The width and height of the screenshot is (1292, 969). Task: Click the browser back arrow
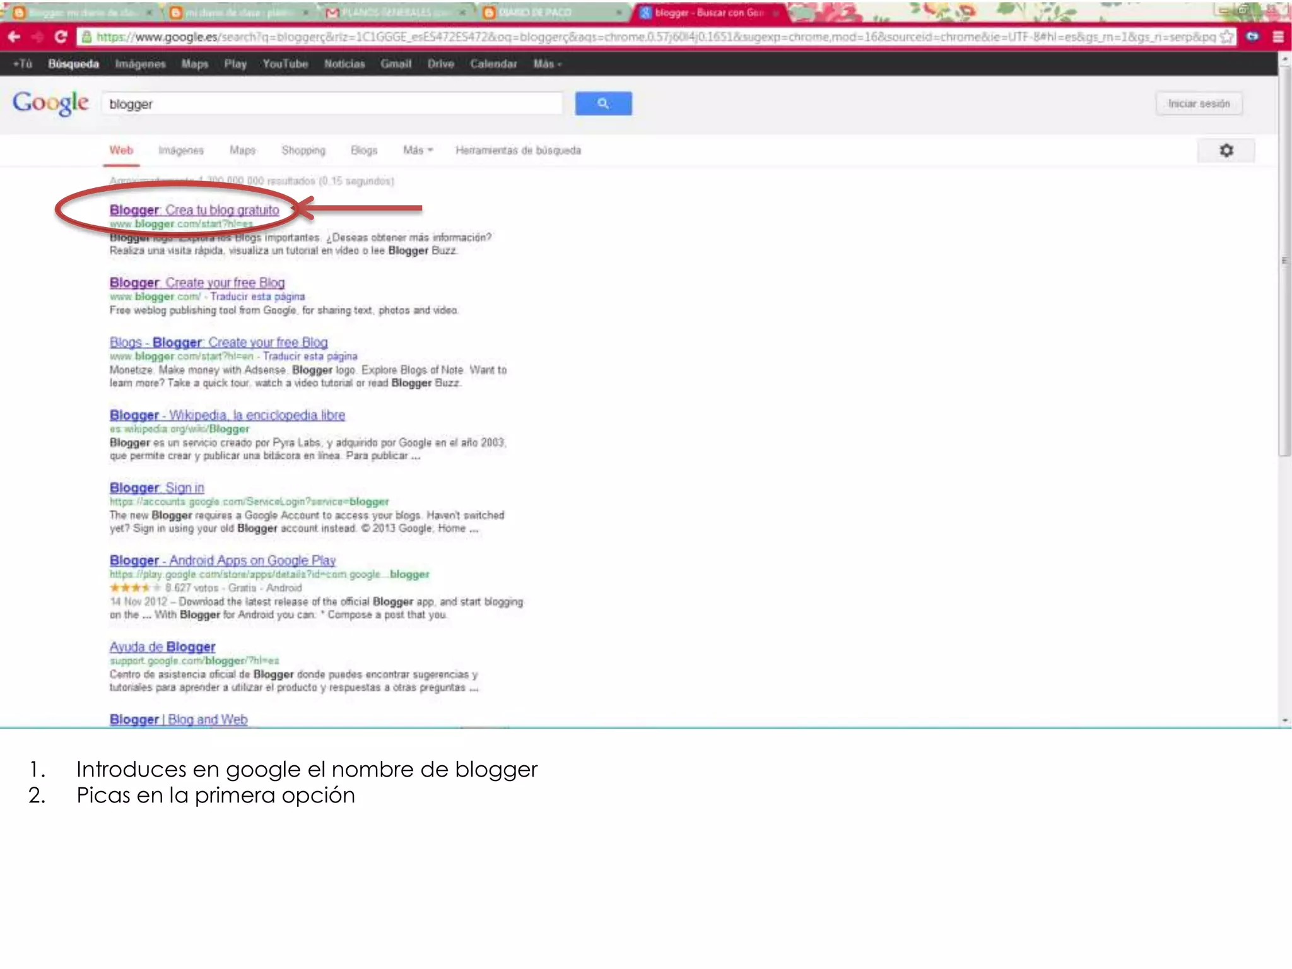tap(14, 37)
